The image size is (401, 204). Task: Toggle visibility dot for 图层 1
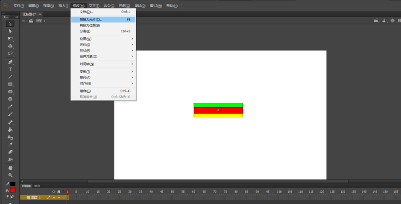click(x=54, y=197)
